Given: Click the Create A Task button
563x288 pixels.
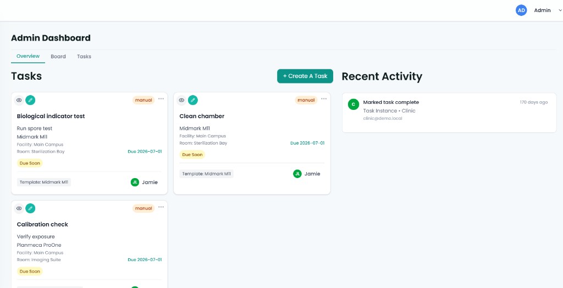Looking at the screenshot, I should coord(305,76).
